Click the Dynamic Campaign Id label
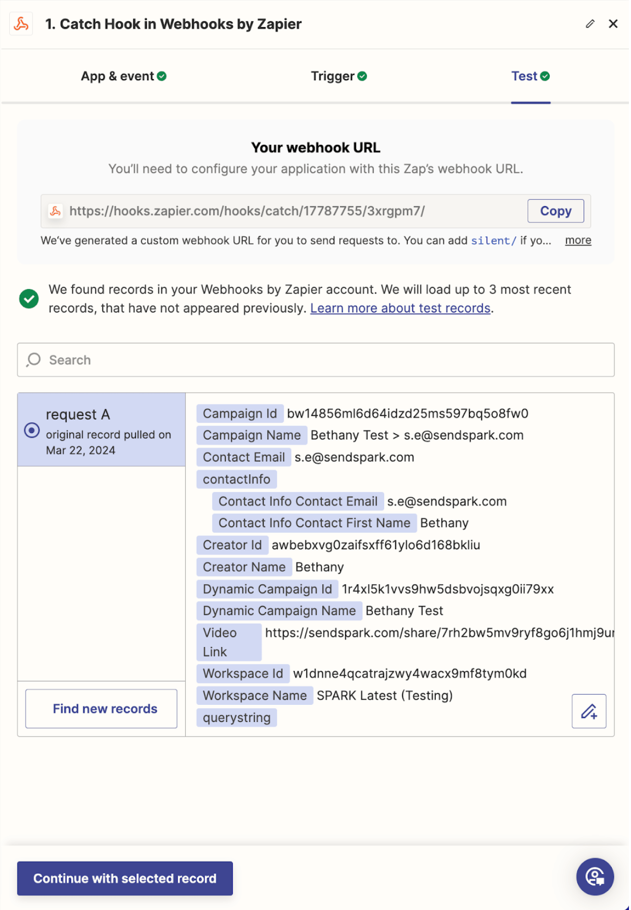631x910 pixels. click(267, 589)
